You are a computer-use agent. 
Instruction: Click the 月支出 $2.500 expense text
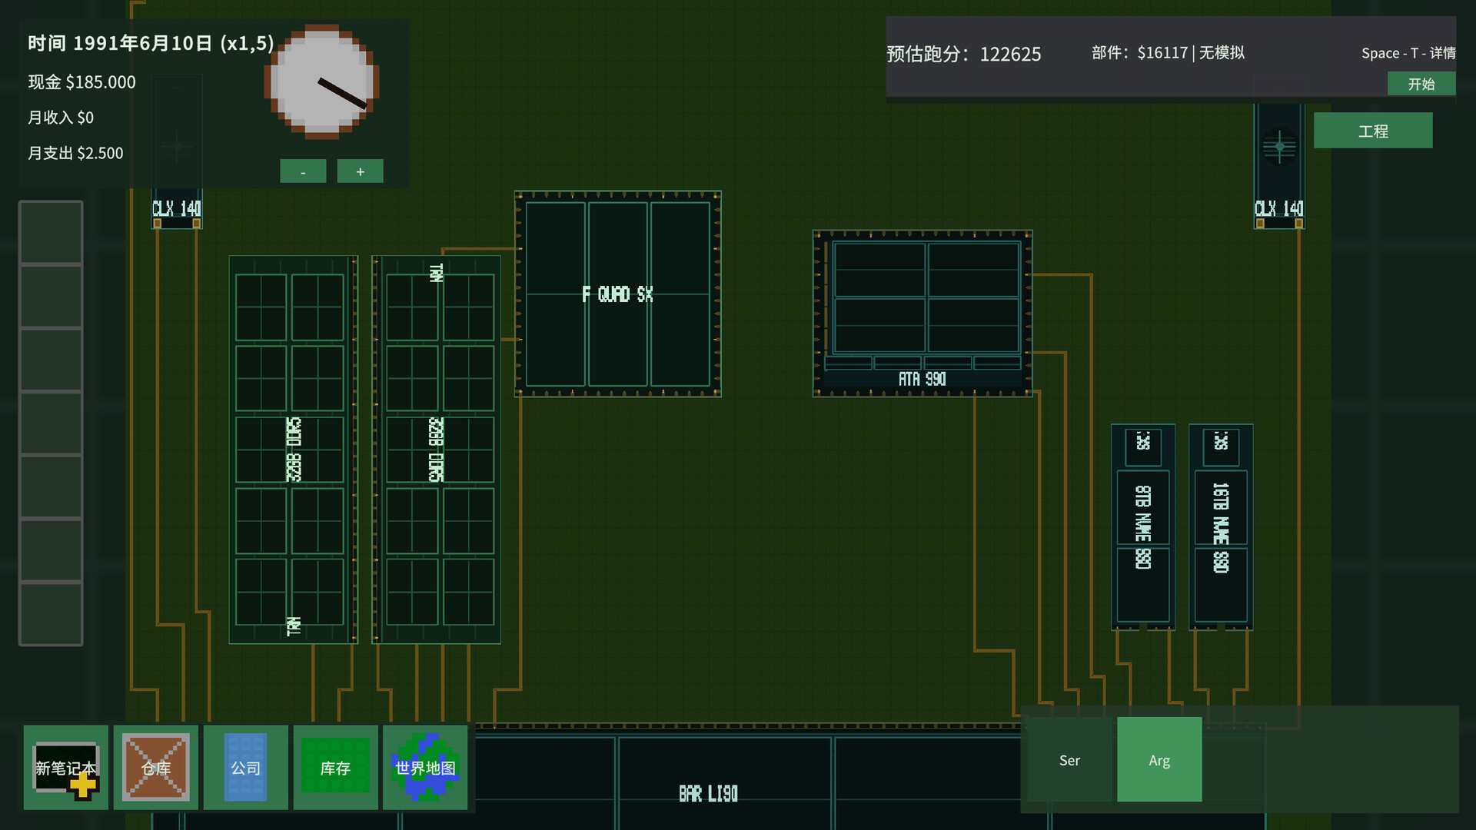[x=75, y=153]
